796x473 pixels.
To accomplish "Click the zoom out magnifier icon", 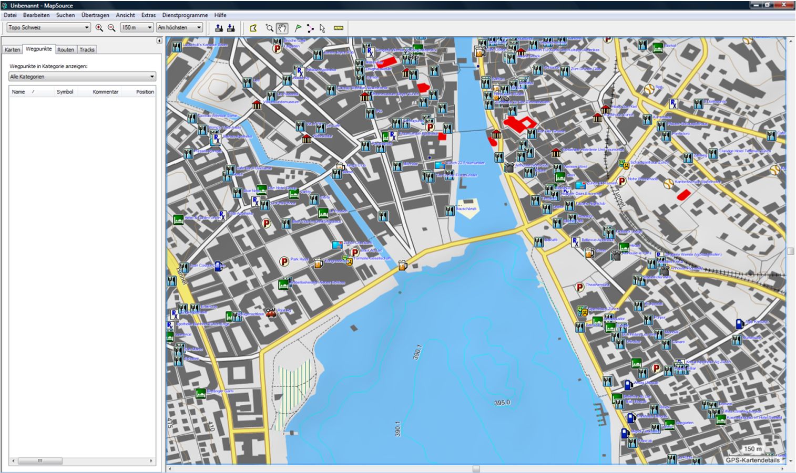I will (x=111, y=28).
